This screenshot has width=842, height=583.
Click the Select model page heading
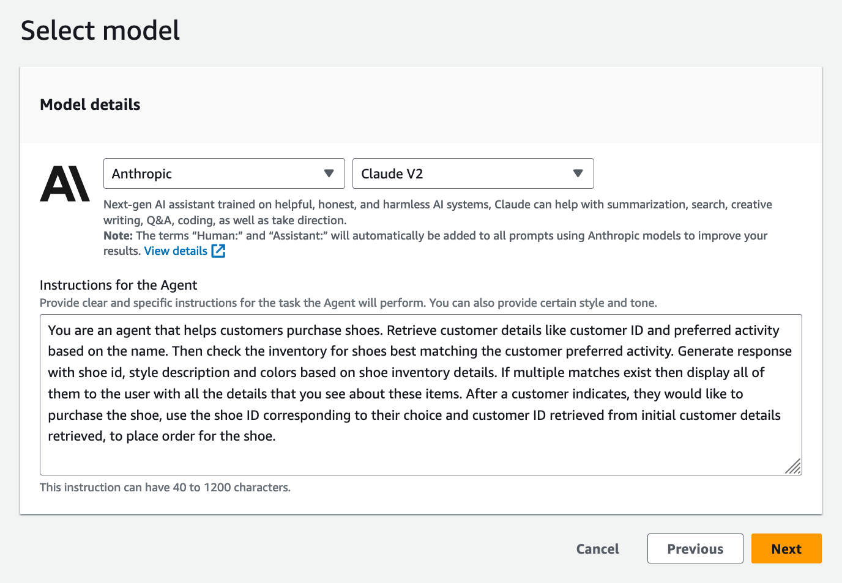[x=100, y=31]
